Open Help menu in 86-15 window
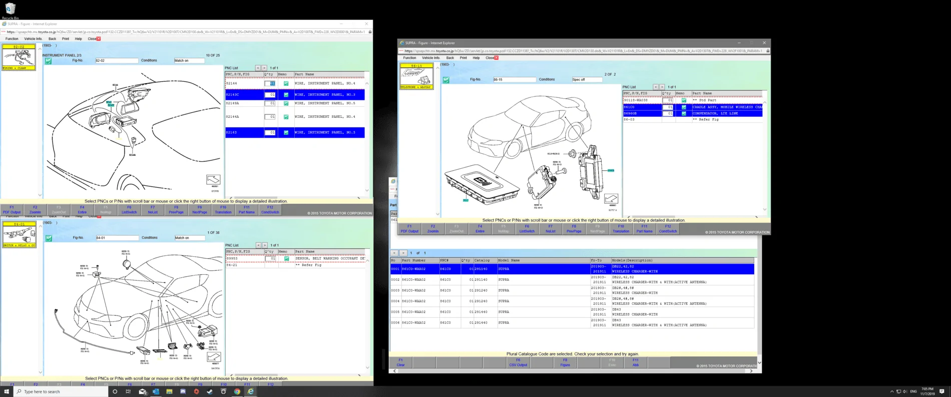The width and height of the screenshot is (951, 397). [x=476, y=58]
